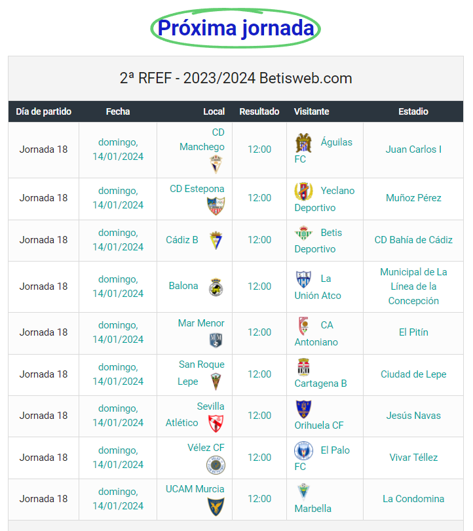Screen dimensions: 473x531
Task: Open the Juan Carlos I stadium link
Action: (x=413, y=149)
